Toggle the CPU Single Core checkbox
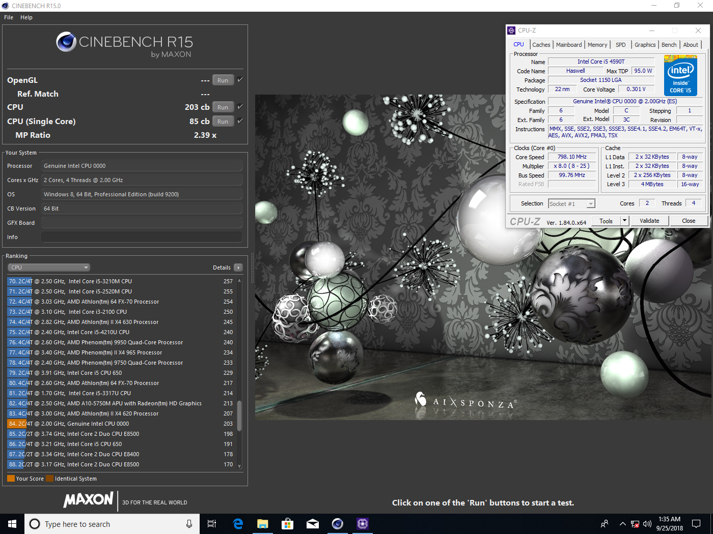The height and width of the screenshot is (534, 713). 240,121
